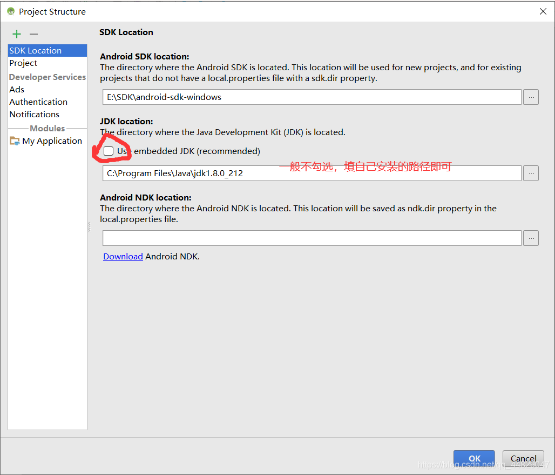Viewport: 555px width, 475px height.
Task: Click the Cancel button
Action: (x=523, y=458)
